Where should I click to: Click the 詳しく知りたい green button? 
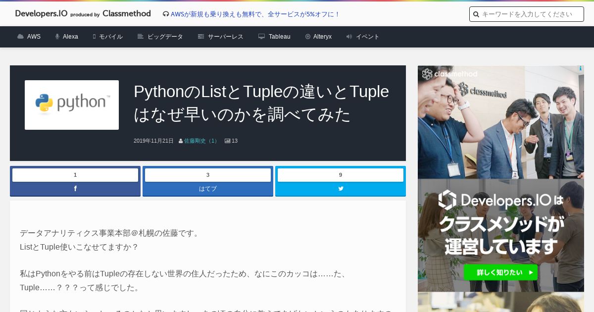pyautogui.click(x=500, y=272)
